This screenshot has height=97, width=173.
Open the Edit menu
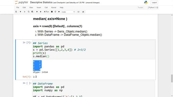[x=24, y=8]
